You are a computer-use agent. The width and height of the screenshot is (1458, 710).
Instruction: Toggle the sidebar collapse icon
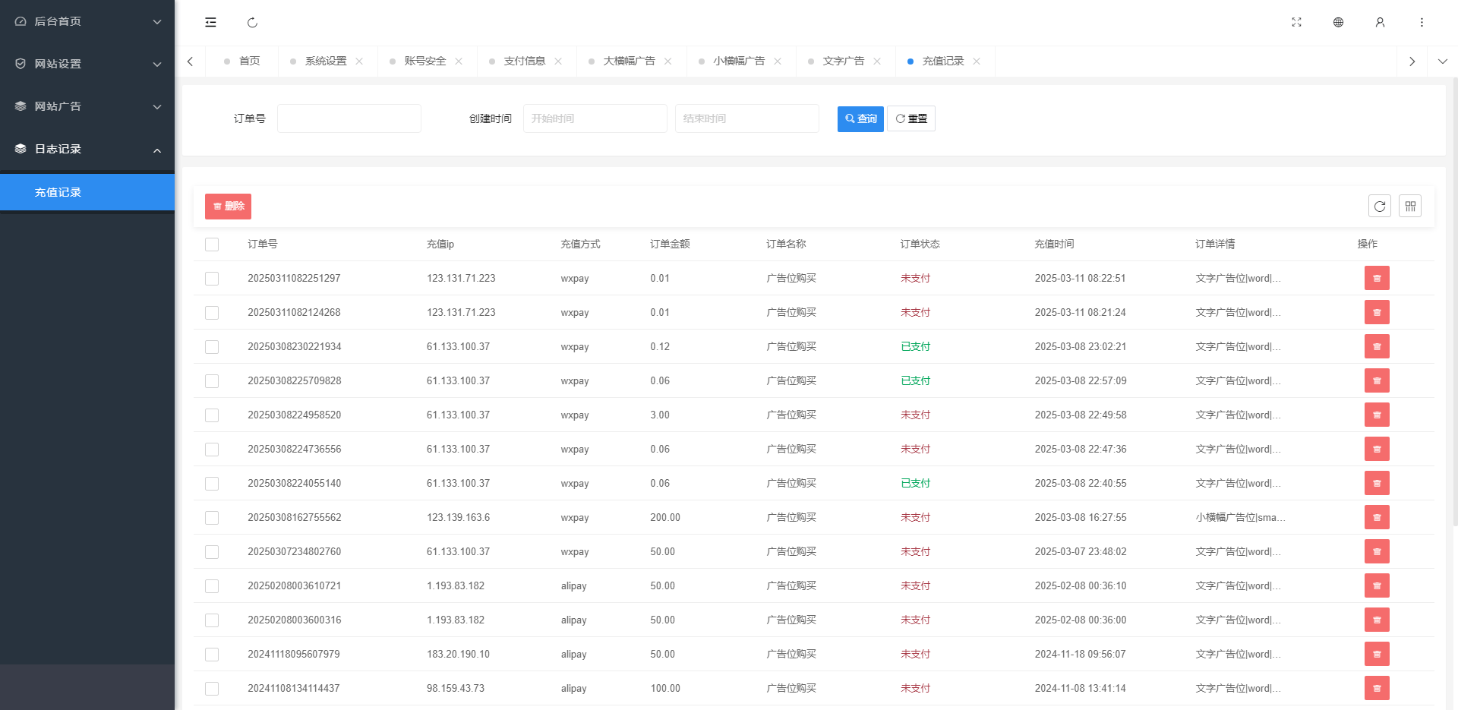pos(210,23)
